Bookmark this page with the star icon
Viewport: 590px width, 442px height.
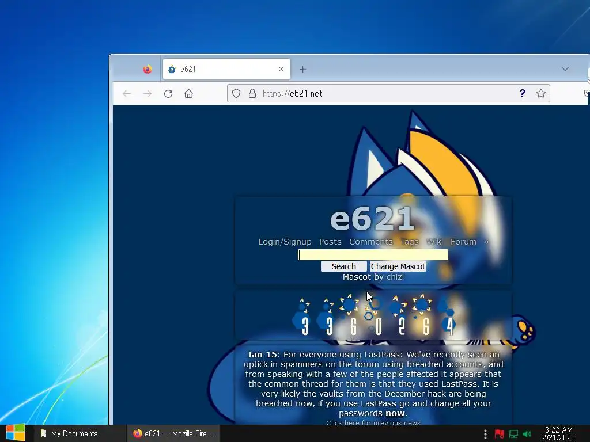pos(540,93)
